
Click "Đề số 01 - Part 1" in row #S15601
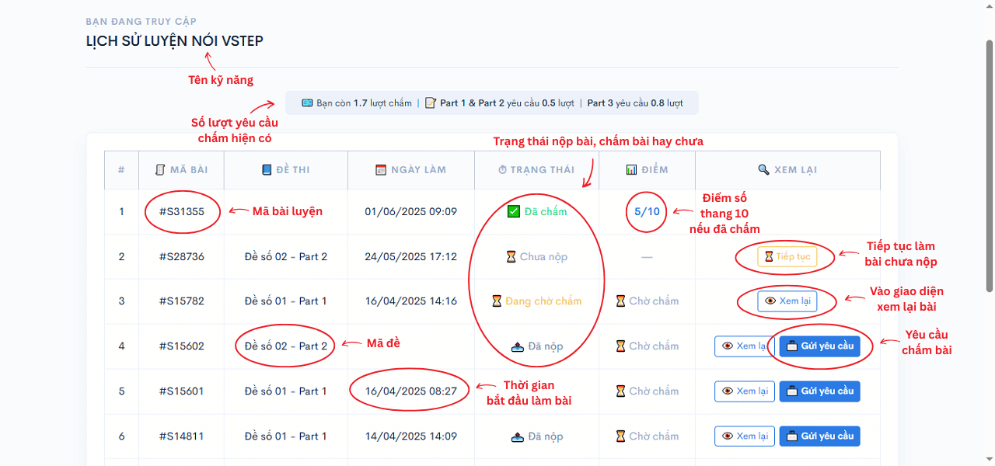tap(286, 391)
